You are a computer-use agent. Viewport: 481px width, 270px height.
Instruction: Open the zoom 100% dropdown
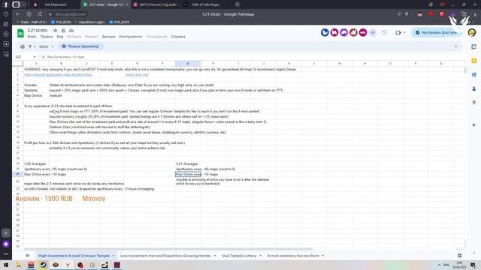pyautogui.click(x=47, y=46)
